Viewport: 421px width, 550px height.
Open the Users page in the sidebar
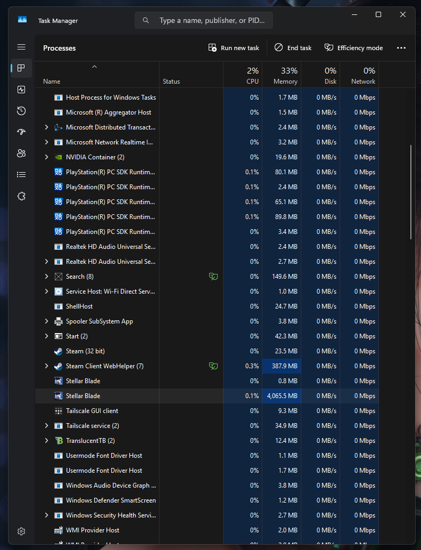pos(21,153)
